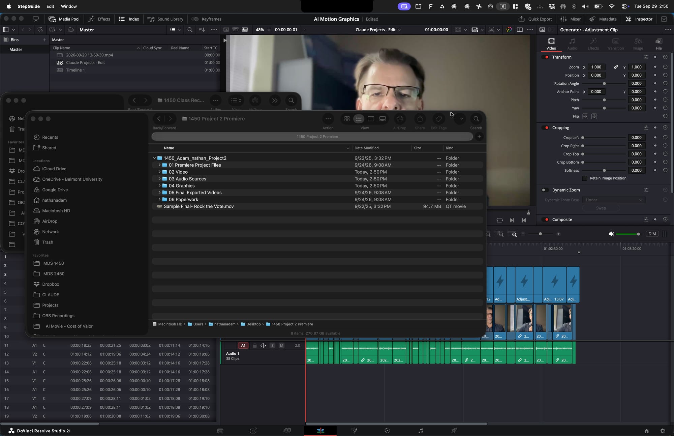Open iCloud Drive in Finder sidebar

point(54,169)
